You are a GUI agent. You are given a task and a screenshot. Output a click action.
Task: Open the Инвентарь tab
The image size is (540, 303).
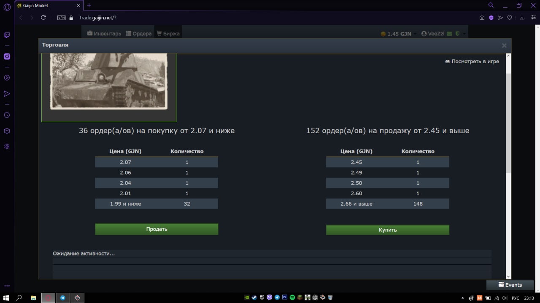(x=104, y=34)
